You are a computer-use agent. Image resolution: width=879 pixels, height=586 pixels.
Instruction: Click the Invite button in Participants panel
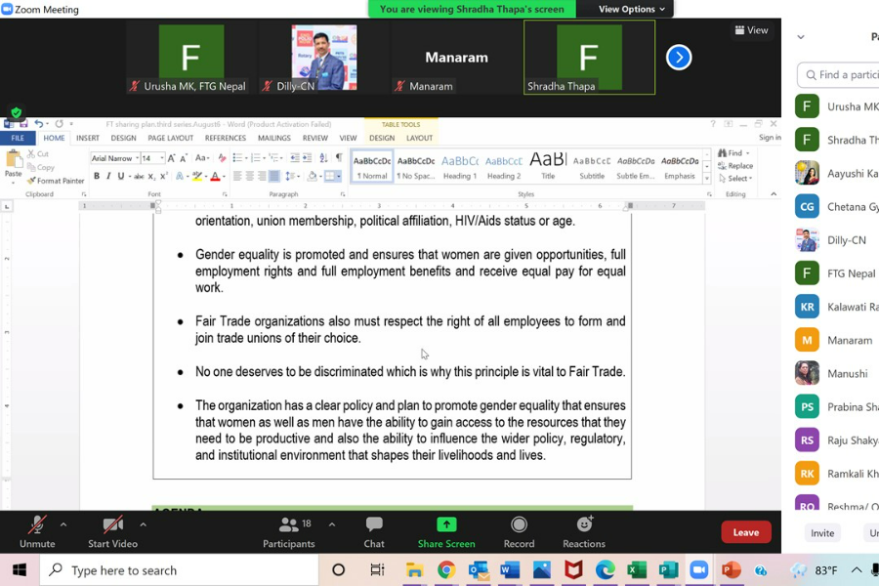coord(822,533)
